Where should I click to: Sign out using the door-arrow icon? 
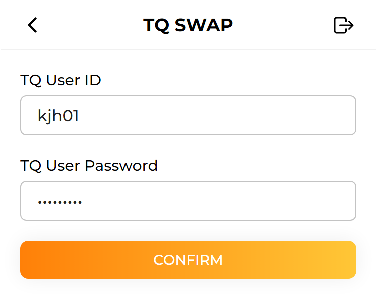point(344,25)
